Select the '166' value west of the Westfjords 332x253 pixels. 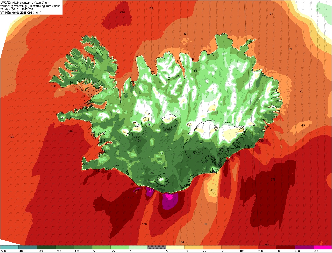(53, 86)
